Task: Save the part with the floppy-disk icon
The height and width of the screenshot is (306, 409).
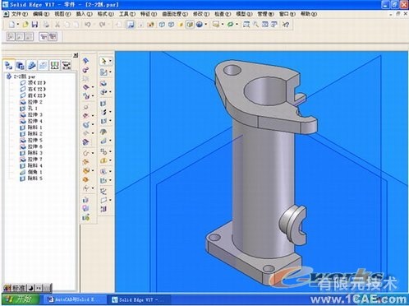Action: (x=35, y=25)
